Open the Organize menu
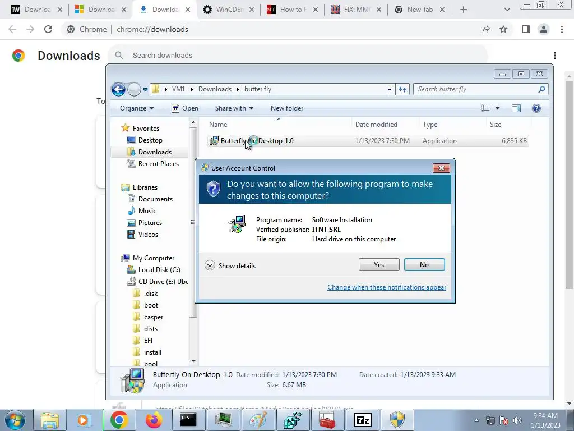The width and height of the screenshot is (574, 431). (x=137, y=108)
